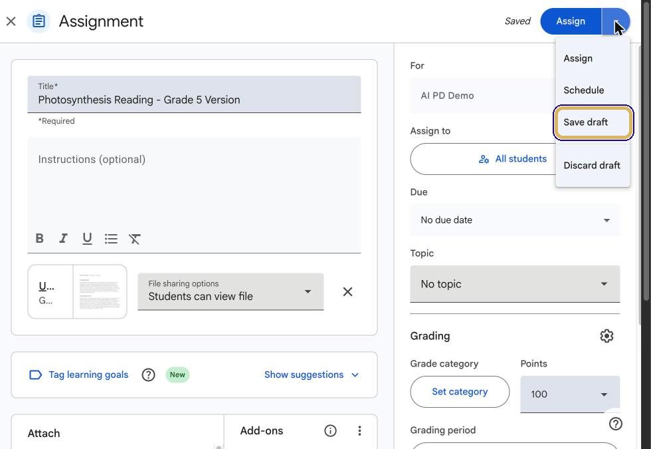Click the Instructions (optional) text area
The width and height of the screenshot is (651, 449).
click(x=194, y=182)
